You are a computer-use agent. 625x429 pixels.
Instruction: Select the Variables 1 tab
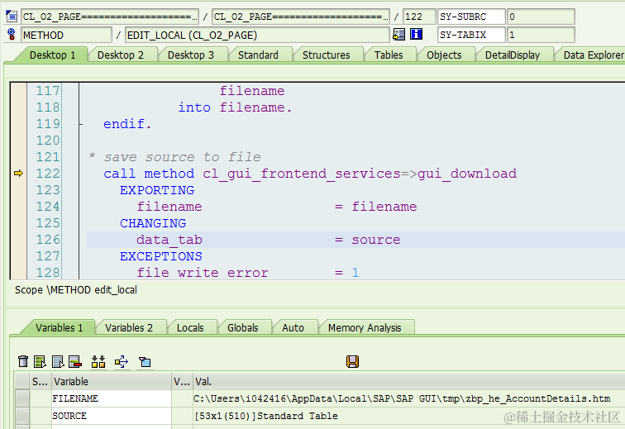coord(59,327)
